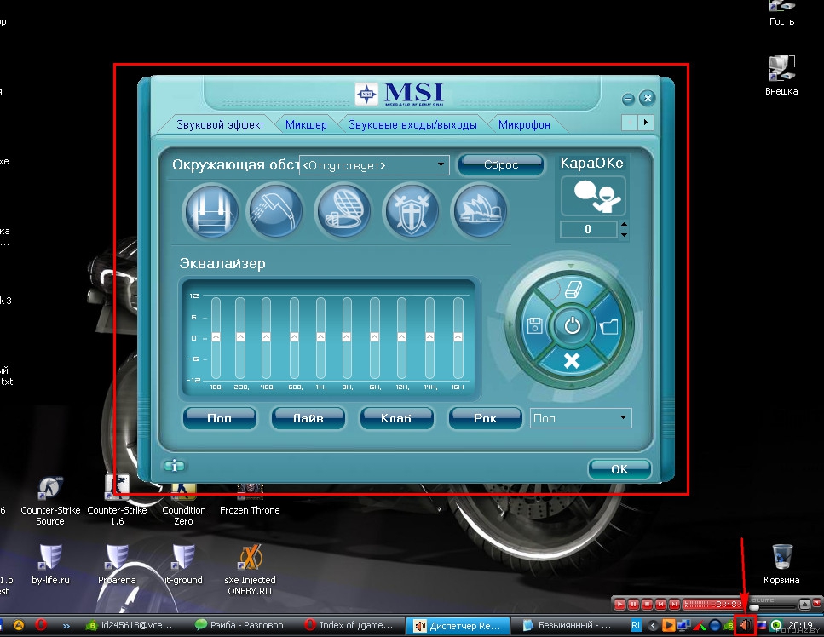Apply the Рок equalizer preset
Screen dimensions: 824x637
(485, 418)
